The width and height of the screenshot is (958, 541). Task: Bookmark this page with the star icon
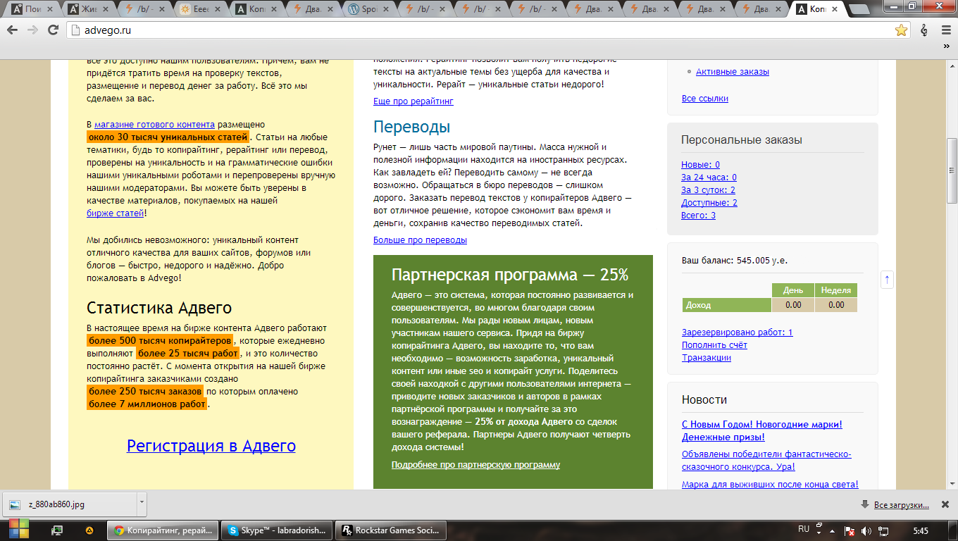[901, 30]
